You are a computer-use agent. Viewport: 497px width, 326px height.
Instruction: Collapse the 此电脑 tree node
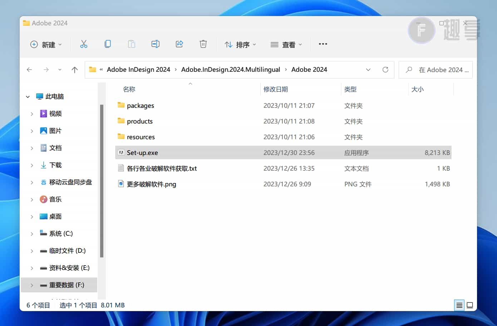tap(28, 97)
